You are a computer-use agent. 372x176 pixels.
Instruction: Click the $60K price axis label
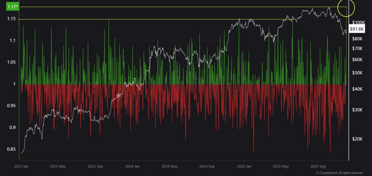pos(357,60)
